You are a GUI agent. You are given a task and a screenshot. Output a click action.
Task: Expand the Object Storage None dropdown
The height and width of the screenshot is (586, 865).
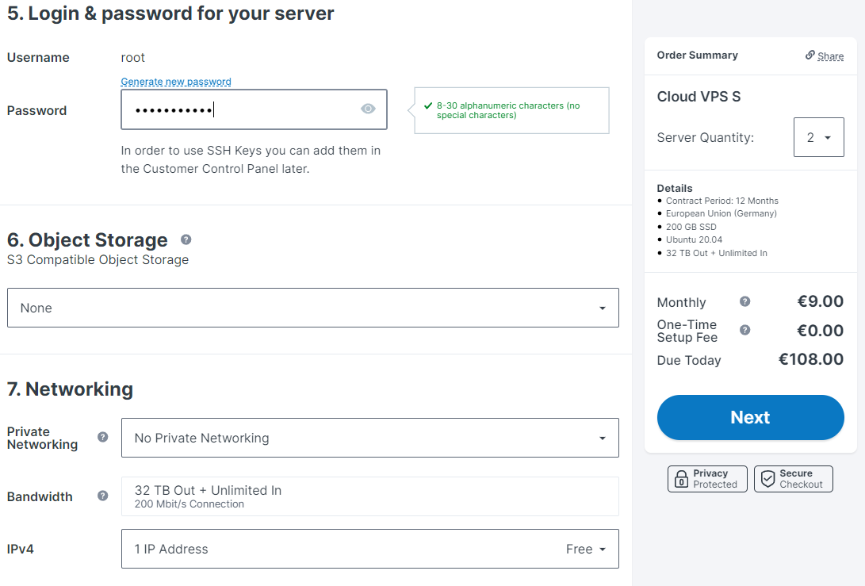313,308
